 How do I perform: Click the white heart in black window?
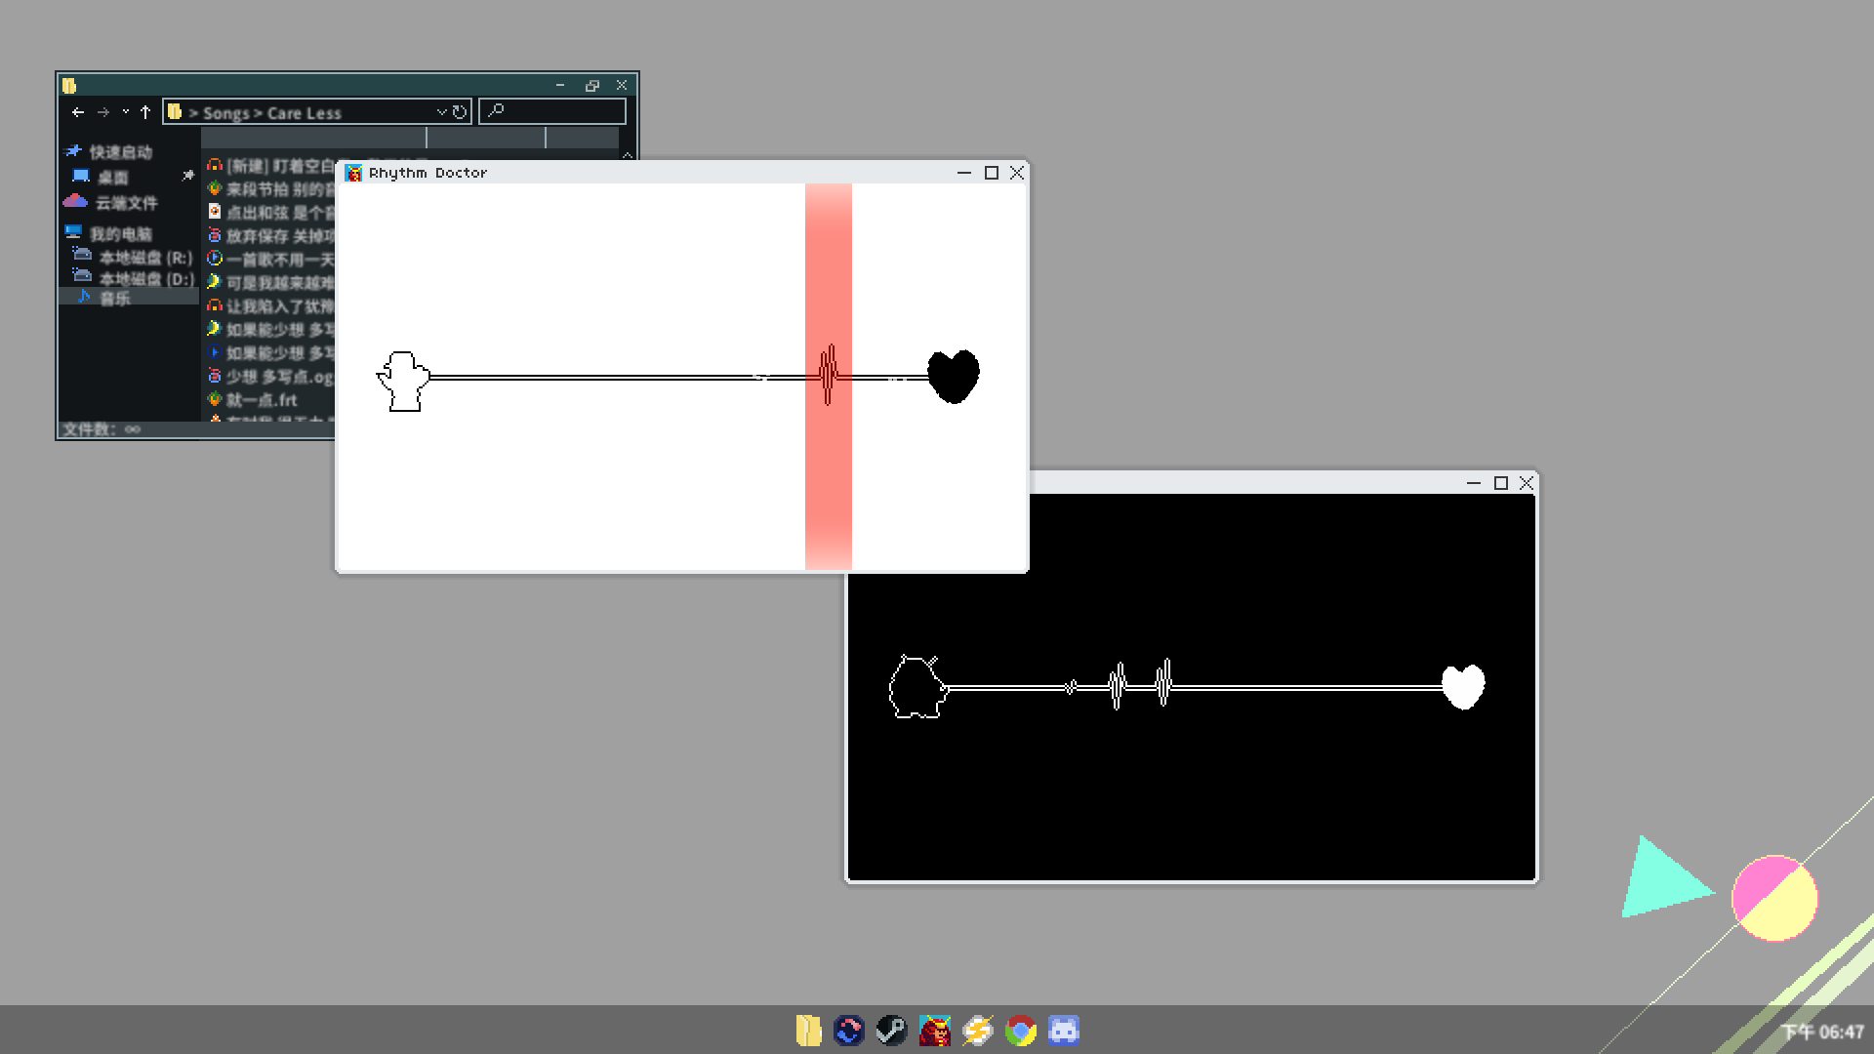[1463, 686]
